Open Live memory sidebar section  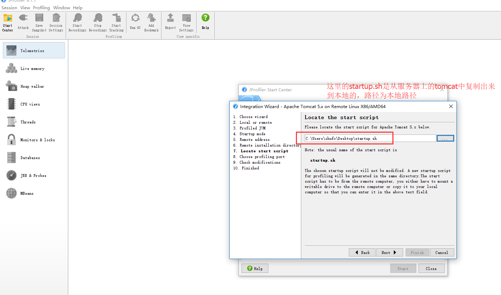(x=34, y=68)
